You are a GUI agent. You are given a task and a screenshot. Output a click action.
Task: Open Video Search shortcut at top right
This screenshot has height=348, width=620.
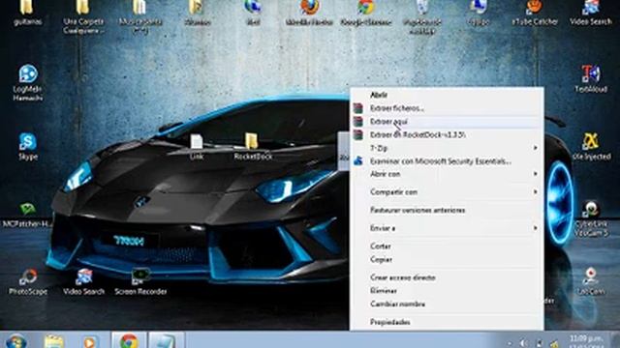[590, 12]
